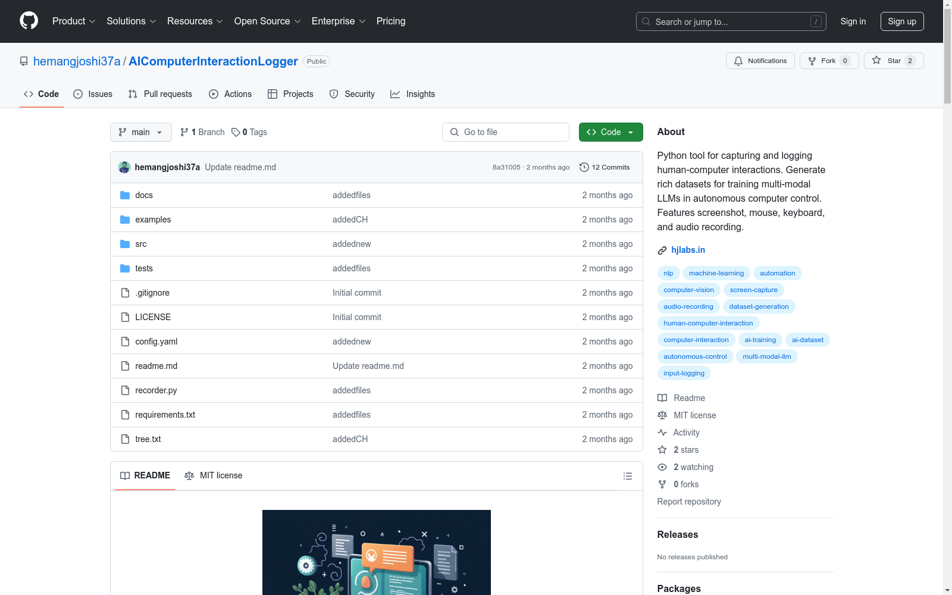Click the docs folder icon
Screen dimensions: 952x595
click(125, 195)
